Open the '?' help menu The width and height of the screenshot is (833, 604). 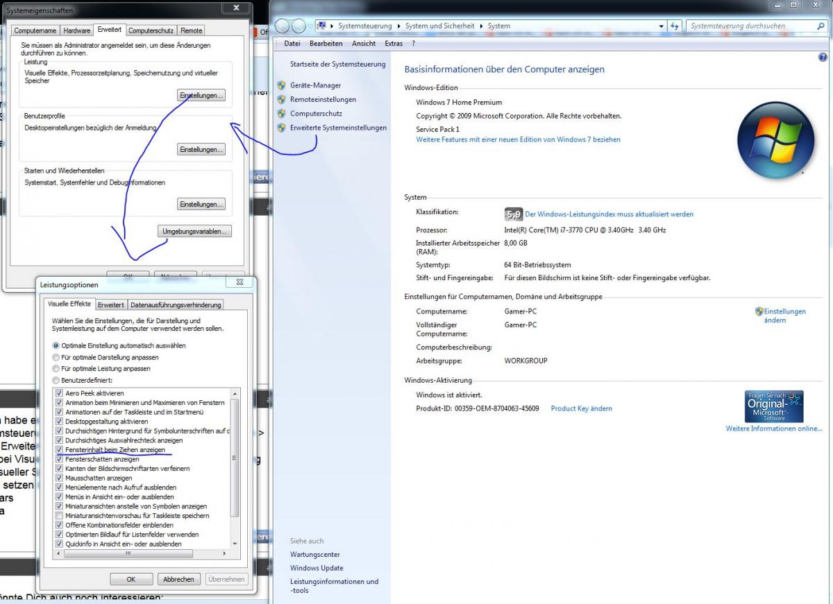(414, 43)
